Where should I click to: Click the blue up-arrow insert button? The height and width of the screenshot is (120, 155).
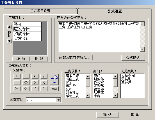pyautogui.click(x=54, y=79)
